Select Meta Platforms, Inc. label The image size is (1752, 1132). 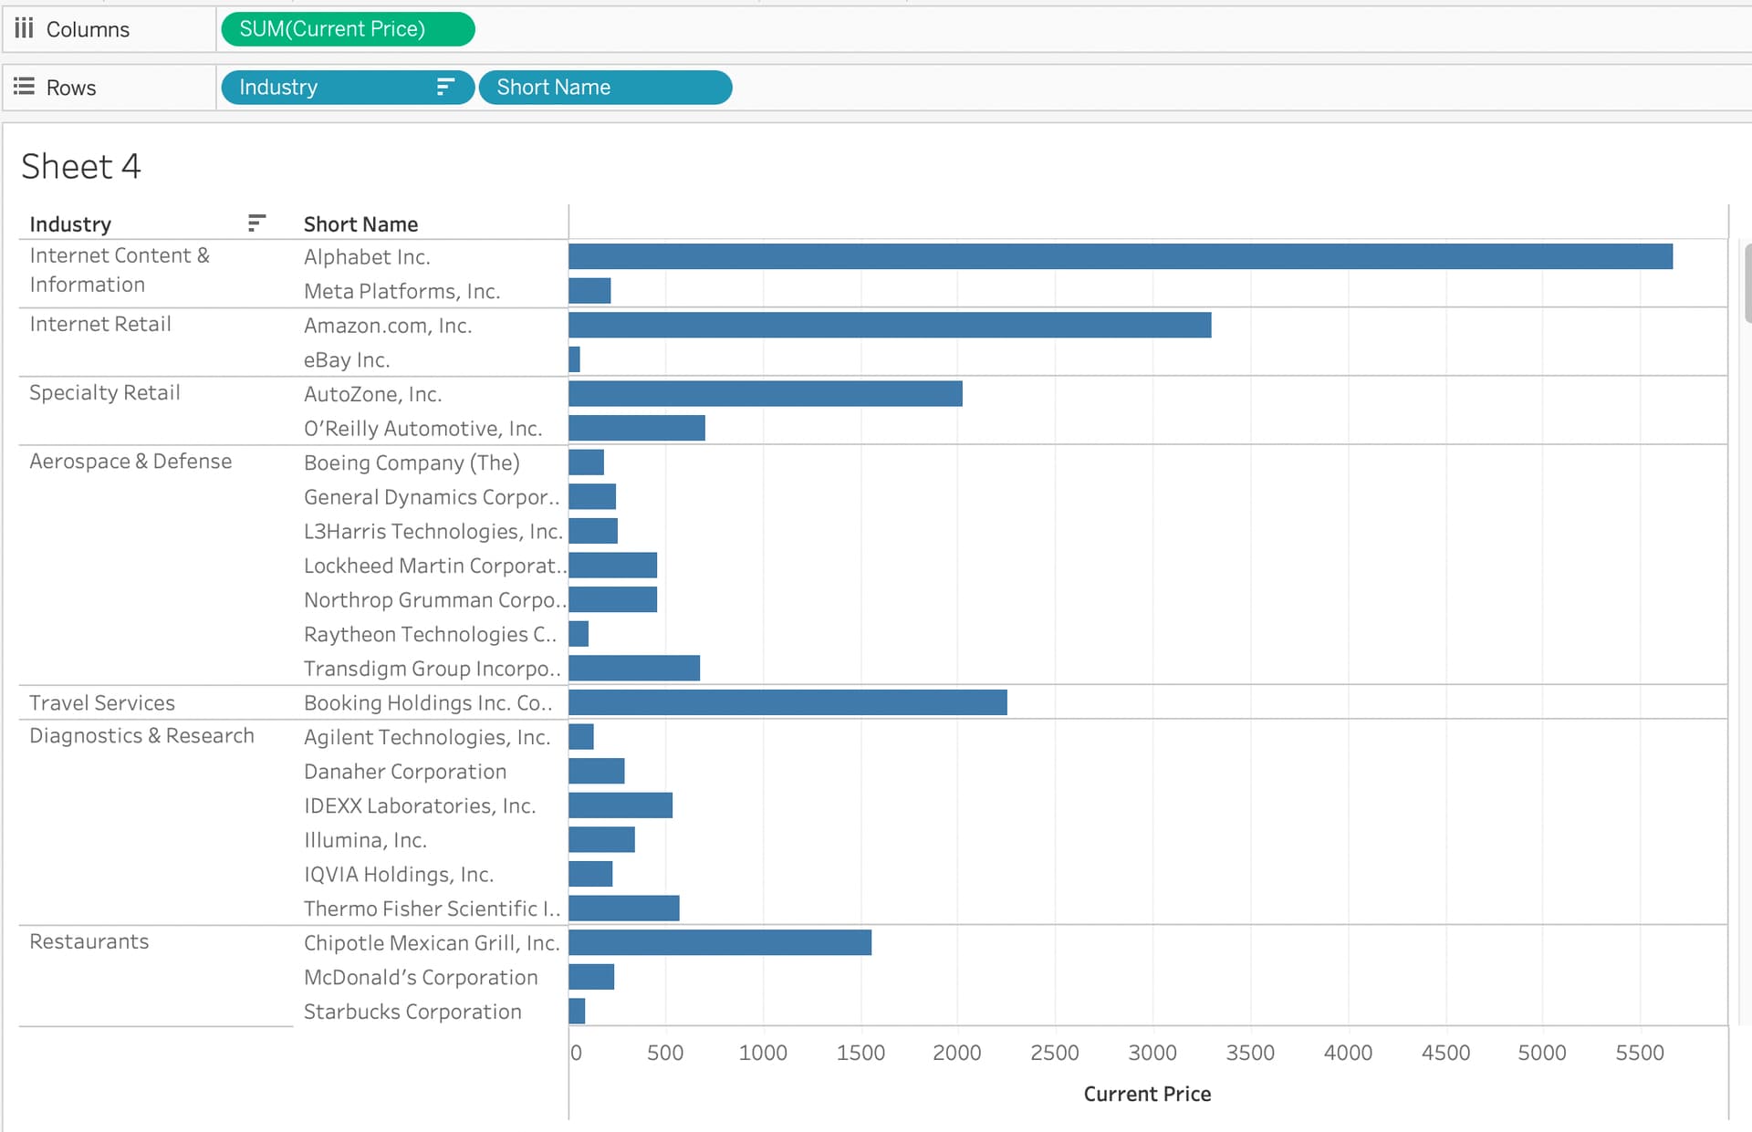(x=401, y=291)
